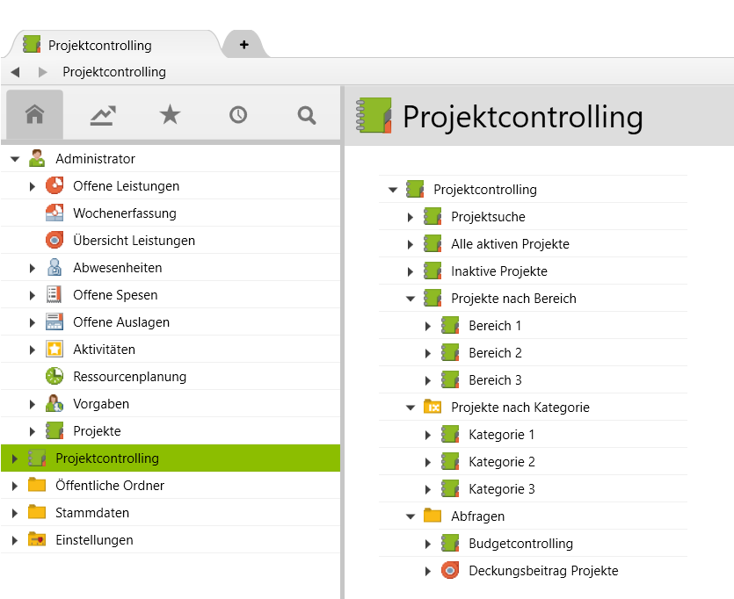Click the Wochenerfassung calendar icon
The height and width of the screenshot is (599, 734).
pyautogui.click(x=55, y=213)
